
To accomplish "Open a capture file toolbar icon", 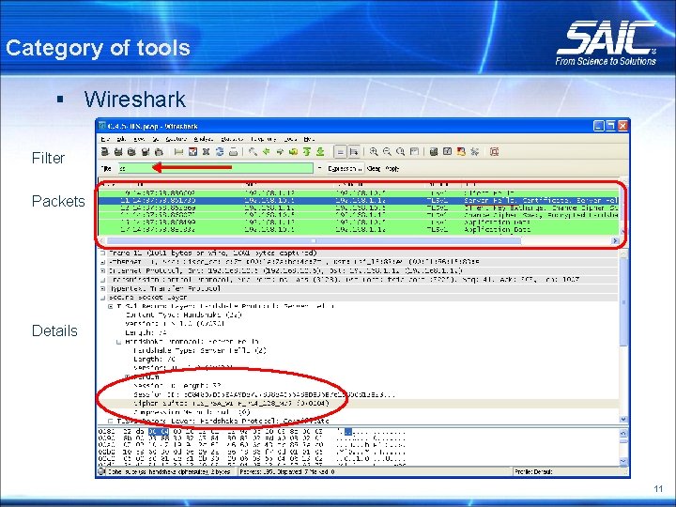I will [x=179, y=152].
